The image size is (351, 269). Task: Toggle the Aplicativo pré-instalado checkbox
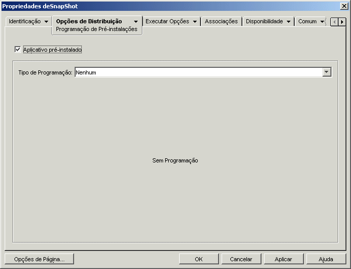[18, 50]
